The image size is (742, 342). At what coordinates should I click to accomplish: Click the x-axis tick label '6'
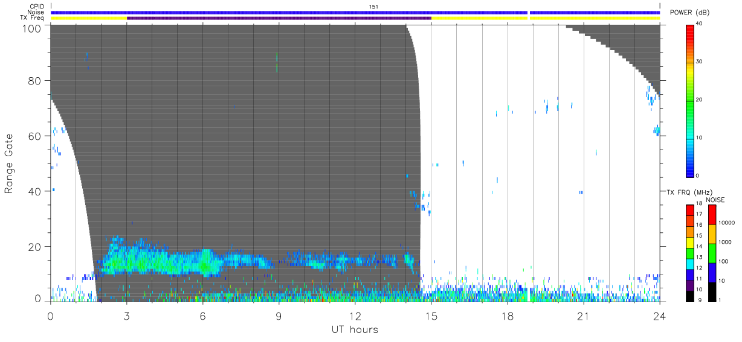click(202, 316)
